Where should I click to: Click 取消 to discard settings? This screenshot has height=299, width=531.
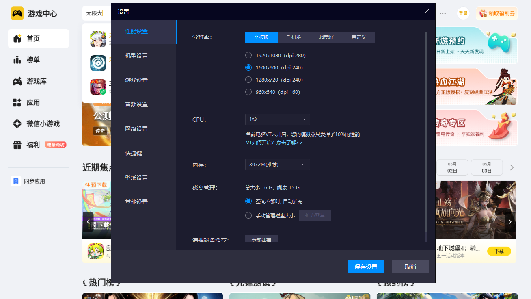point(410,266)
